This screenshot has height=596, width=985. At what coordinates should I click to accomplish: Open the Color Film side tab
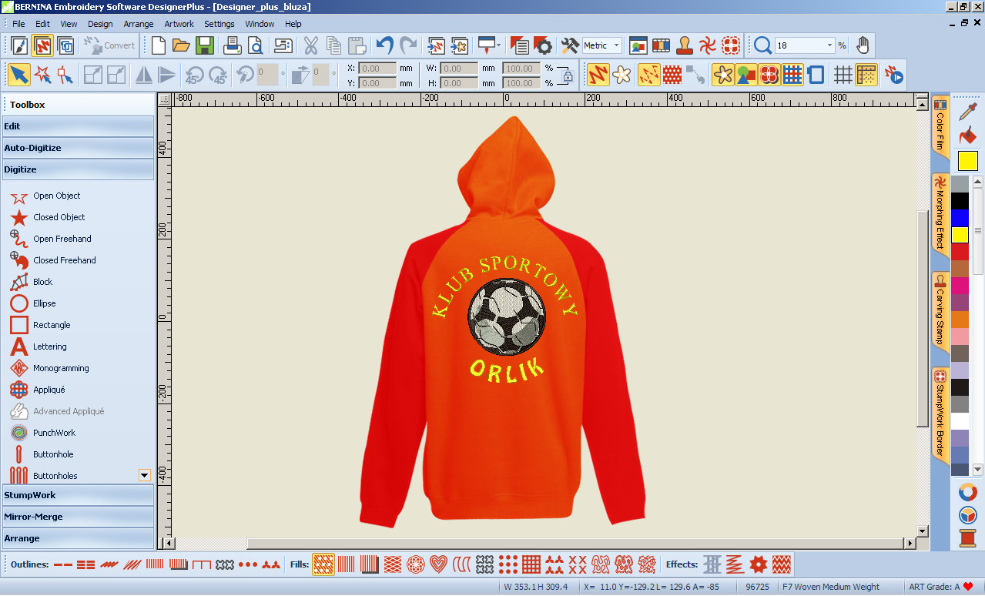(x=940, y=126)
